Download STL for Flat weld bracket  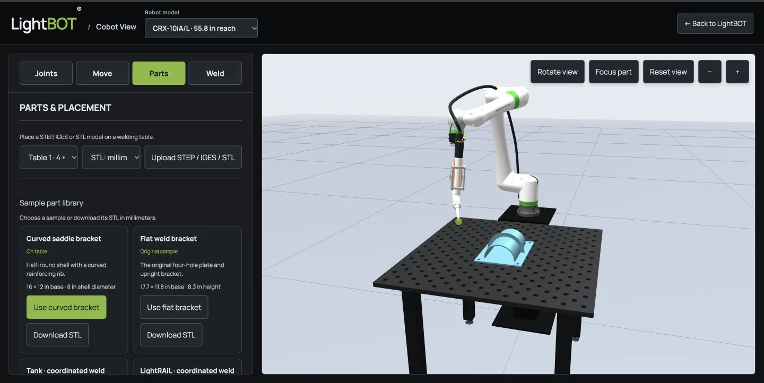tap(171, 335)
